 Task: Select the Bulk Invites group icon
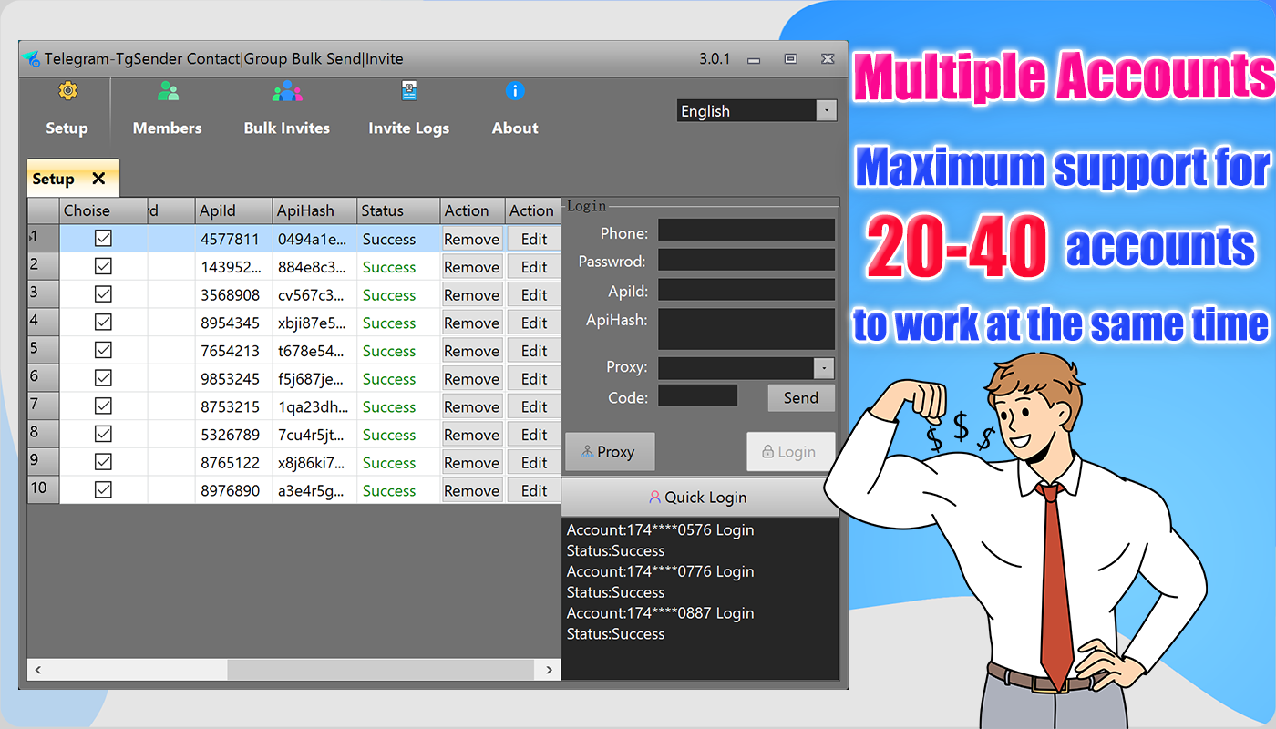[x=286, y=91]
